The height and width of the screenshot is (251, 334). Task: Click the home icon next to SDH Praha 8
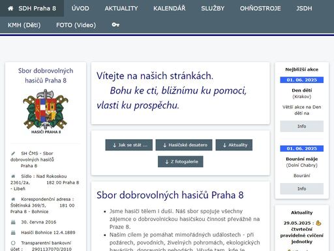(10, 8)
